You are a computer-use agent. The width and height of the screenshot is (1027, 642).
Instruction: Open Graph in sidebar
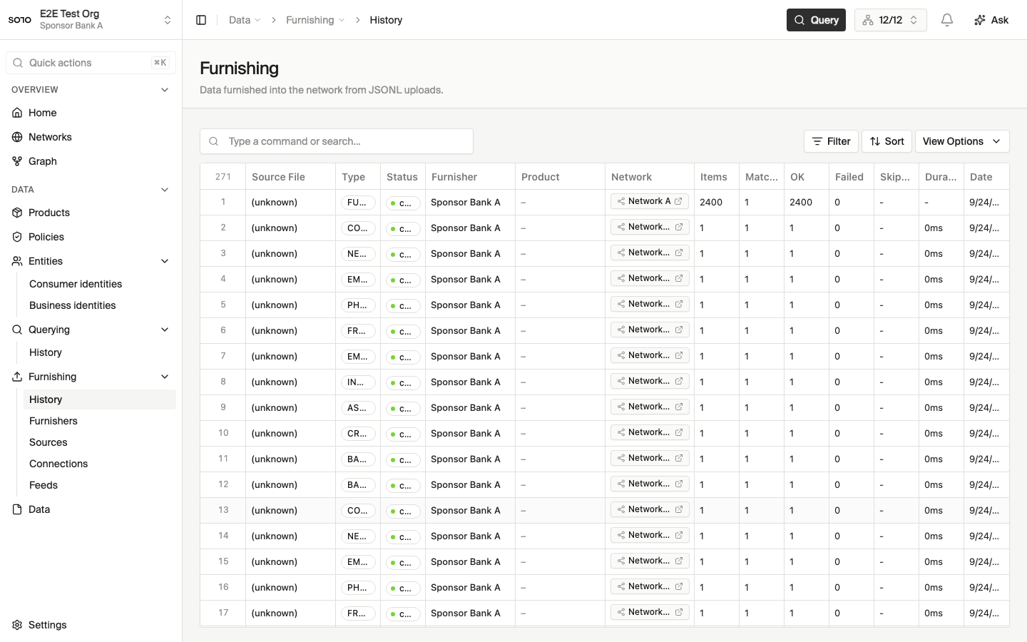(x=91, y=161)
